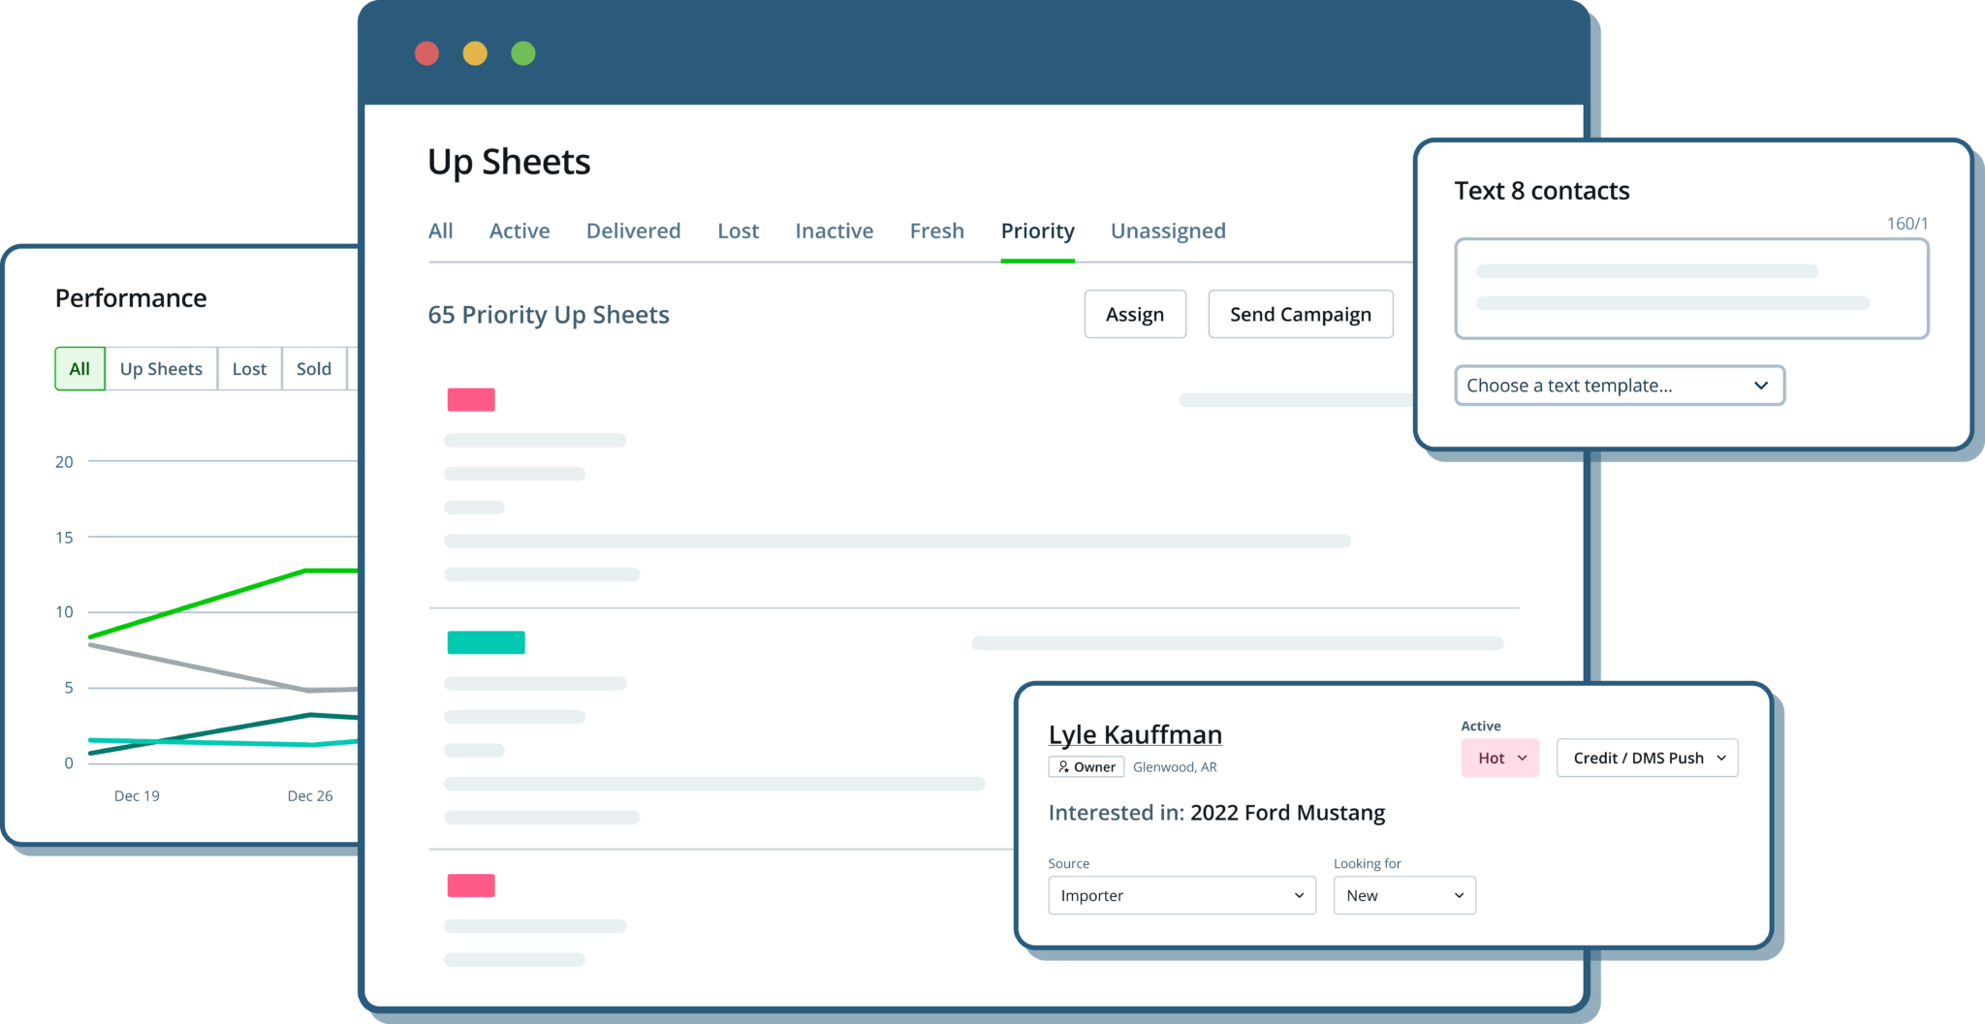Click the bottom pink up sheet tag
This screenshot has width=1985, height=1024.
point(471,885)
